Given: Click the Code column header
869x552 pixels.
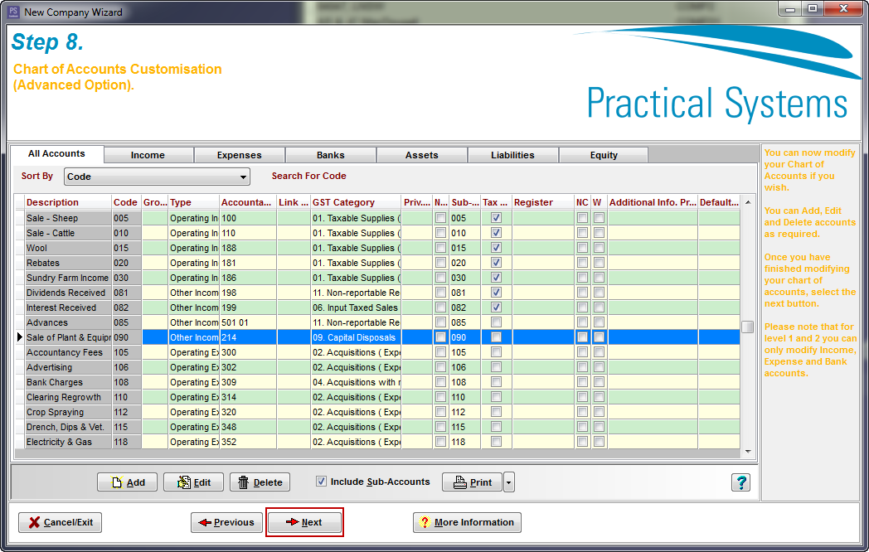Looking at the screenshot, I should tap(126, 202).
